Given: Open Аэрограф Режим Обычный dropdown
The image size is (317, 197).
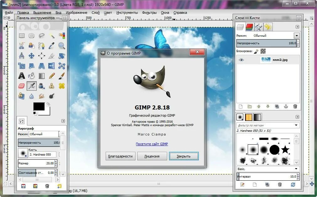Looking at the screenshot, I should 45,134.
